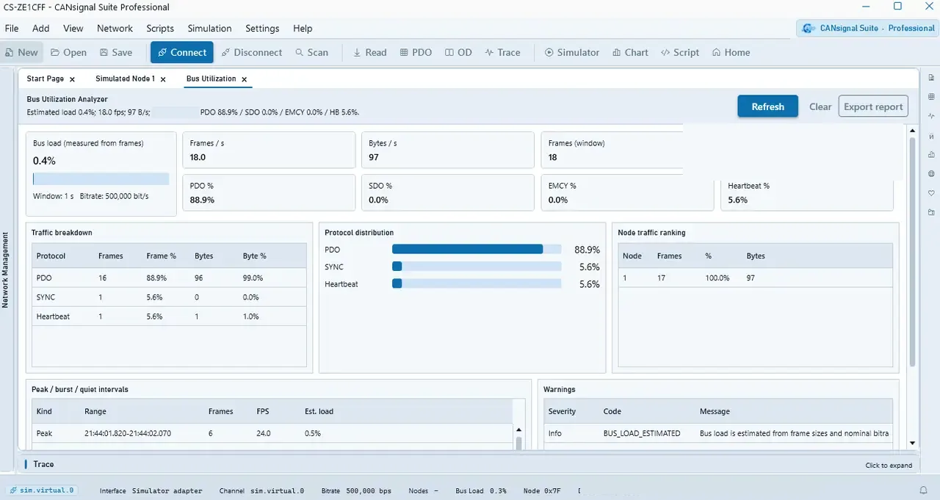Start a node Scan from the toolbar
Image resolution: width=940 pixels, height=500 pixels.
click(x=311, y=52)
